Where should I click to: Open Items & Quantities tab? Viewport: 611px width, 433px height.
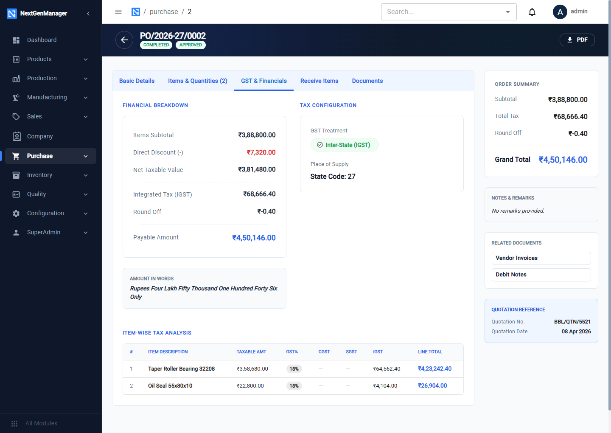198,81
